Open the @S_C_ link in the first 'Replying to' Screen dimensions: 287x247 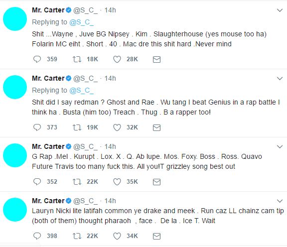pos(81,22)
